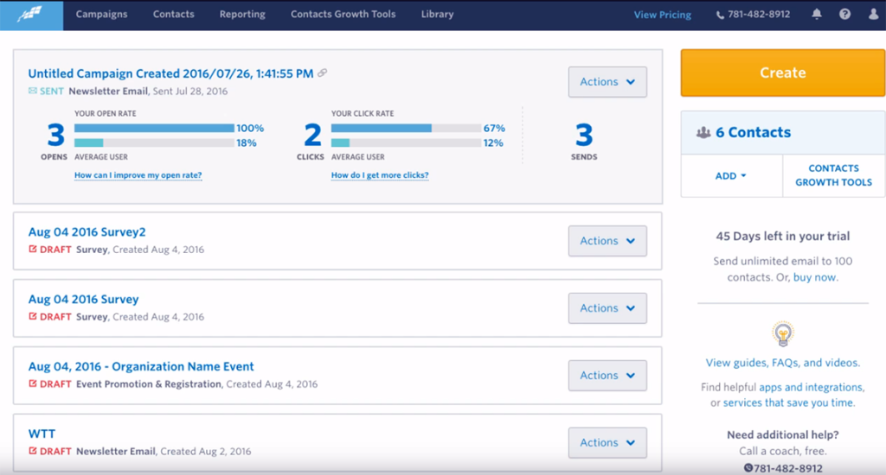Viewport: 886px width, 475px height.
Task: Click the draft icon for WTT campaign
Action: pyautogui.click(x=33, y=451)
